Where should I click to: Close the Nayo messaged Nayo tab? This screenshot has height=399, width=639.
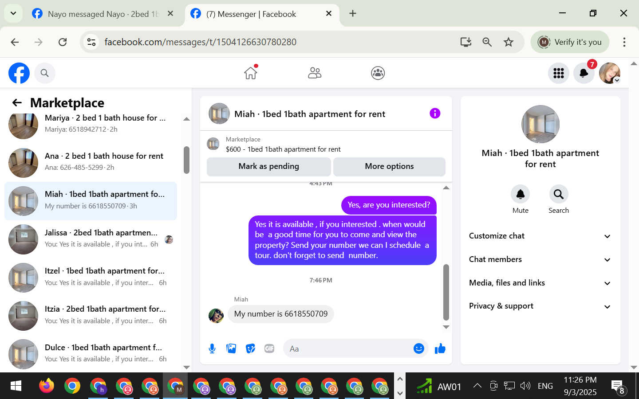170,14
